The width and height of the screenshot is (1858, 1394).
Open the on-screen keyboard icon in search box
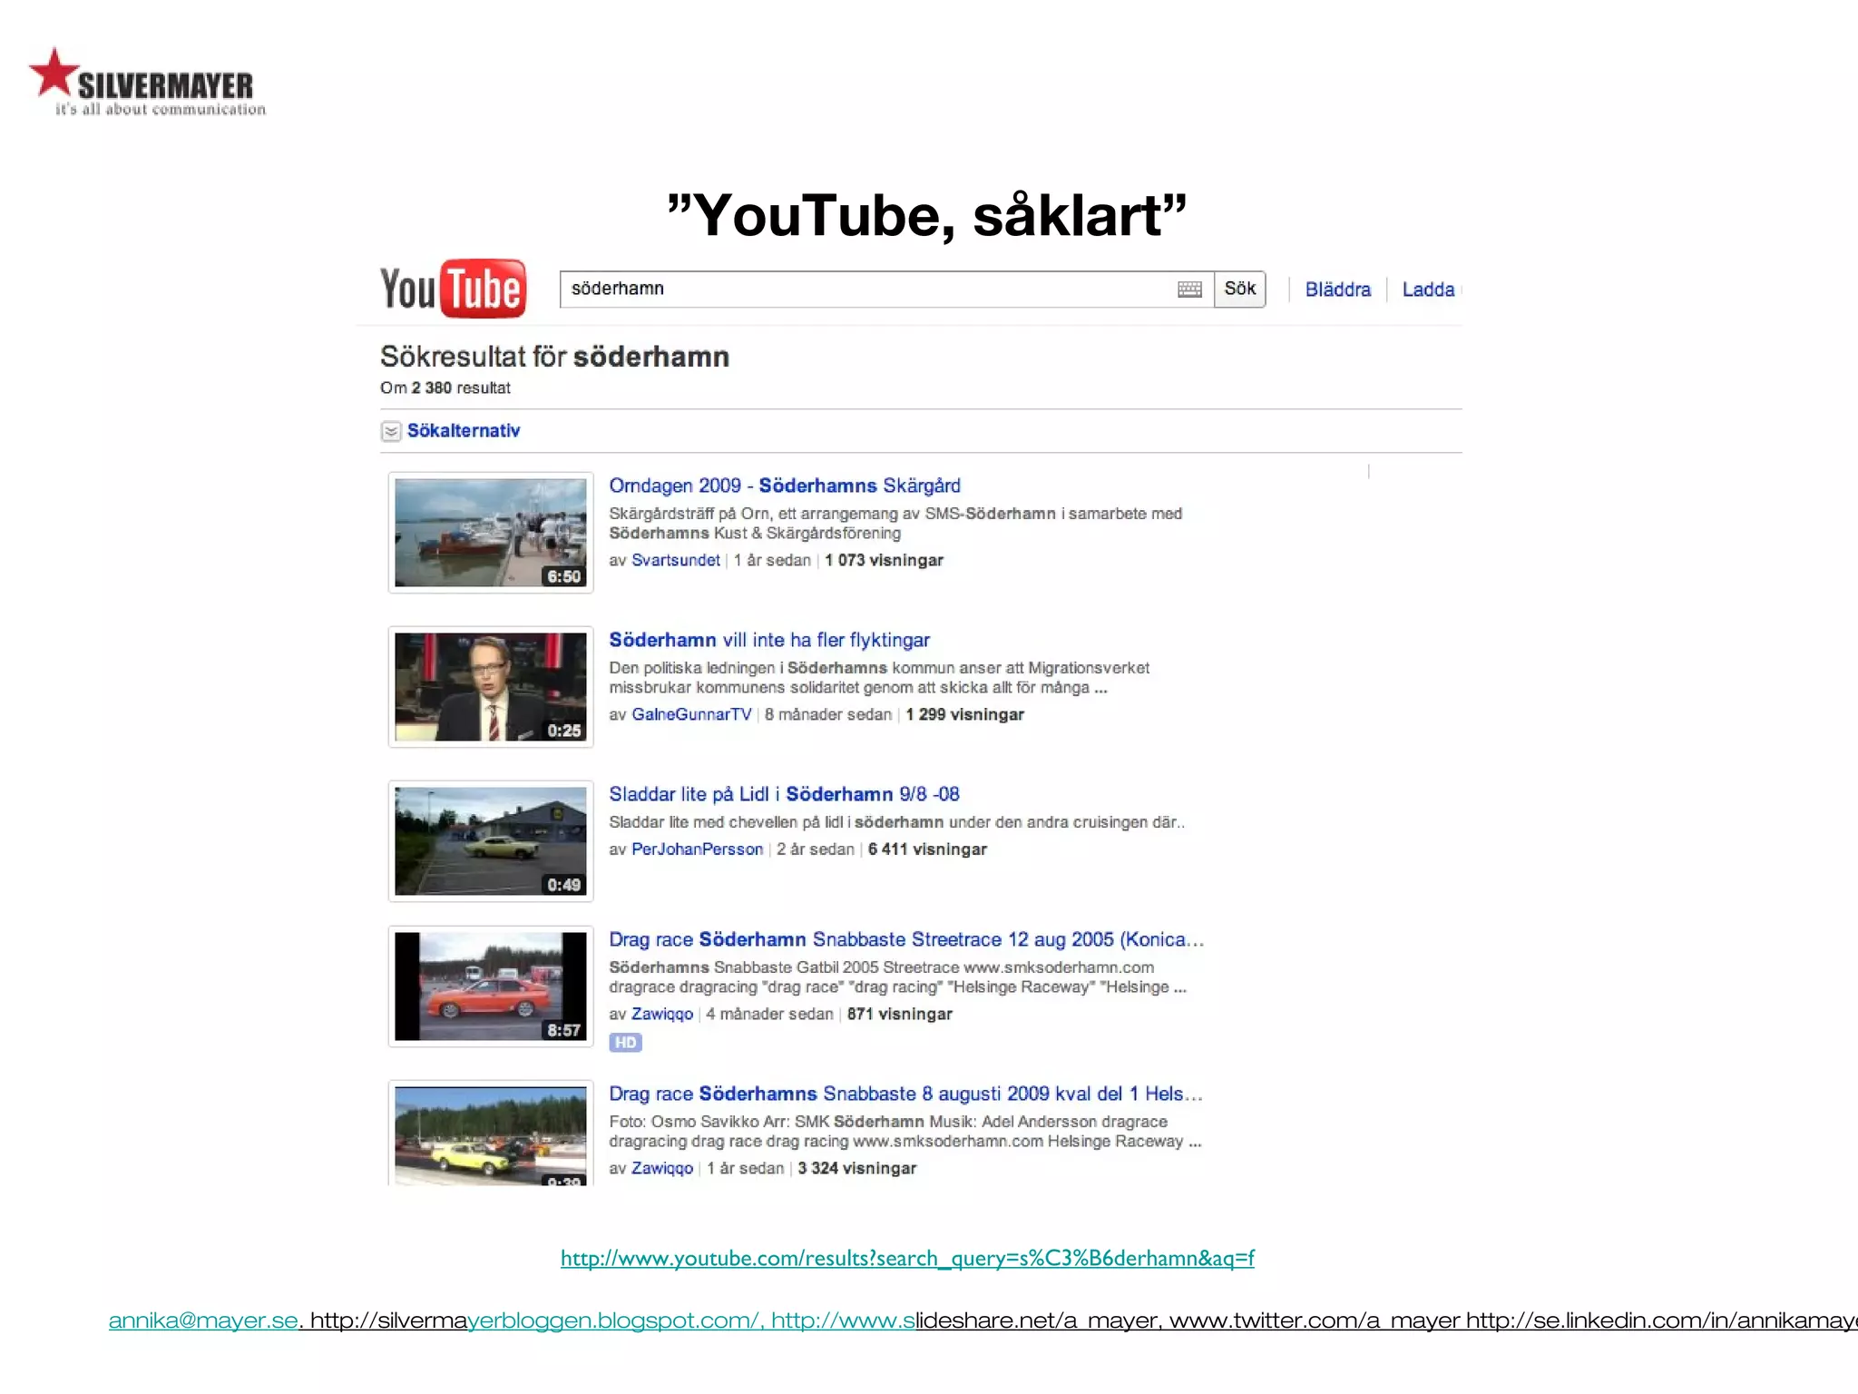1189,290
